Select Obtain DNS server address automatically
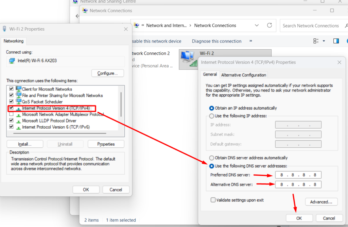Screen dimensions: 348x227 pyautogui.click(x=211, y=158)
